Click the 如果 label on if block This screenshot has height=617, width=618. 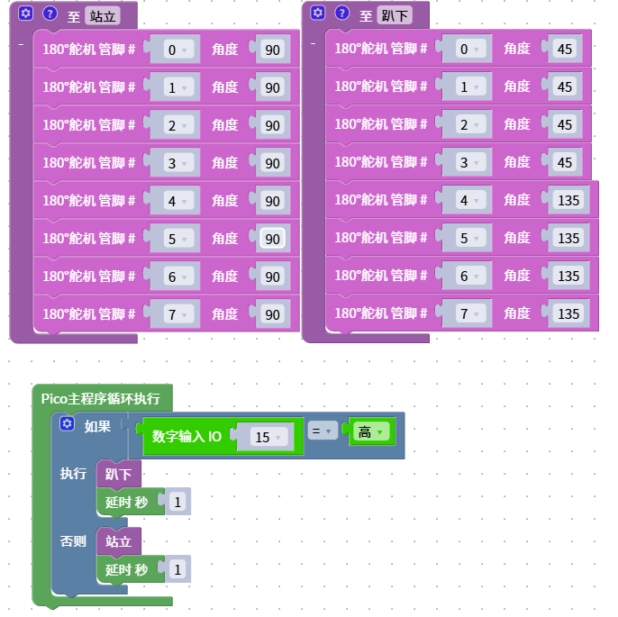click(97, 426)
